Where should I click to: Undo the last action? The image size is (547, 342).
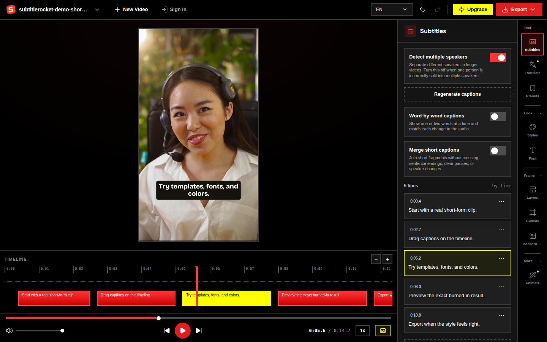(422, 9)
